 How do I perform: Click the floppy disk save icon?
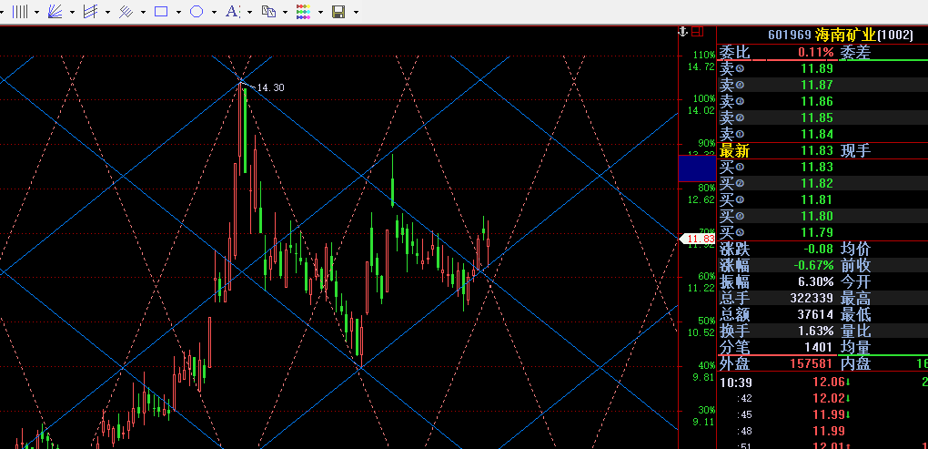pos(338,11)
